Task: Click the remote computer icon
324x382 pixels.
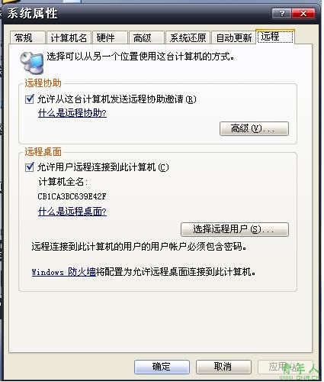Action: 31,63
